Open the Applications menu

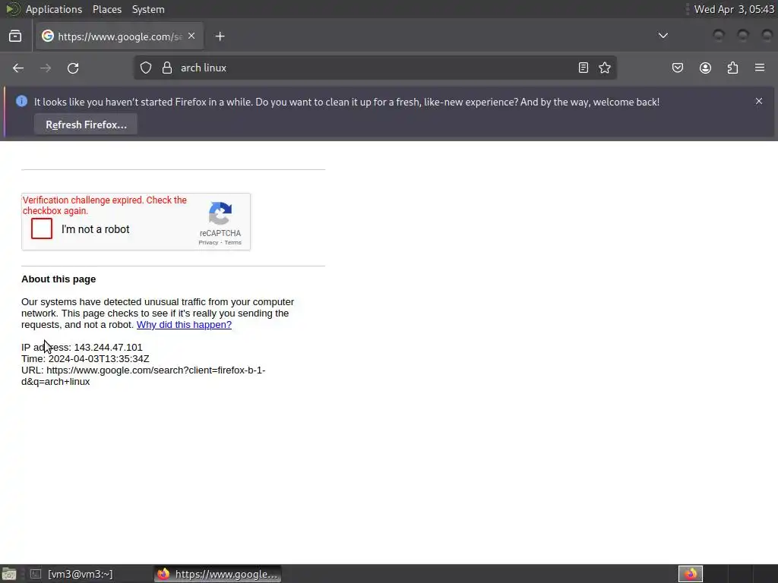(54, 9)
